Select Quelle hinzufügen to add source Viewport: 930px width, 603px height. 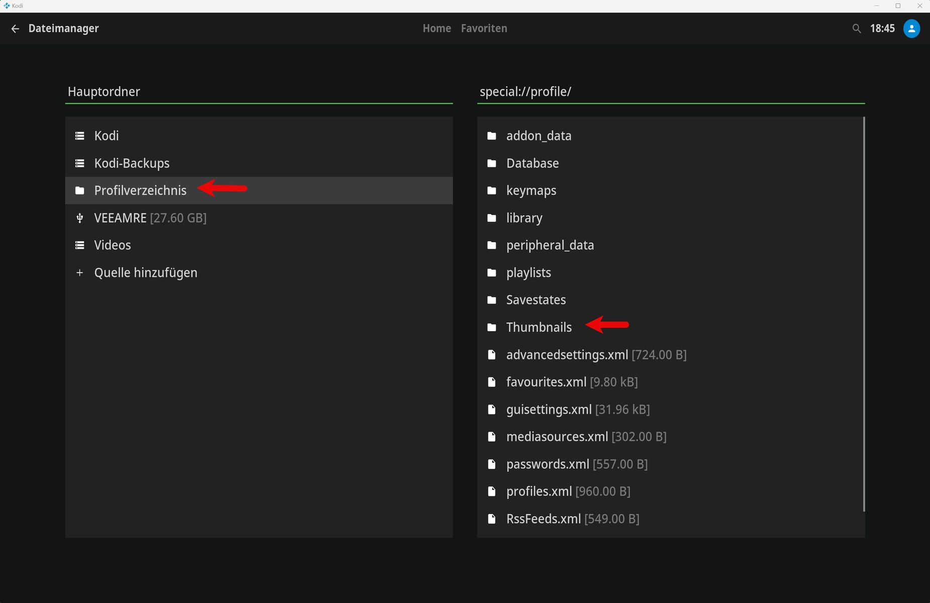(259, 273)
